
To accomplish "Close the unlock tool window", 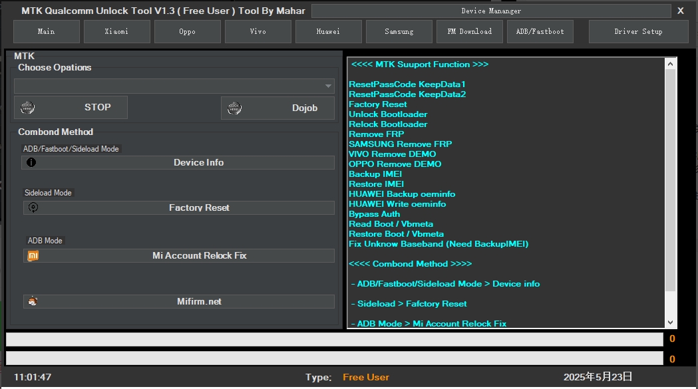I will pos(681,11).
